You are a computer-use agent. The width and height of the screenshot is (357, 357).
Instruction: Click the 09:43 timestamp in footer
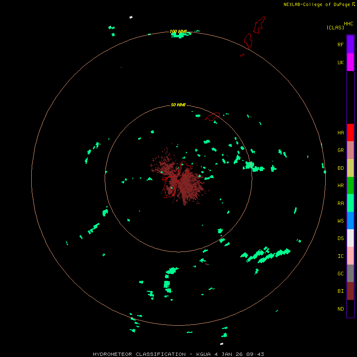click(255, 354)
